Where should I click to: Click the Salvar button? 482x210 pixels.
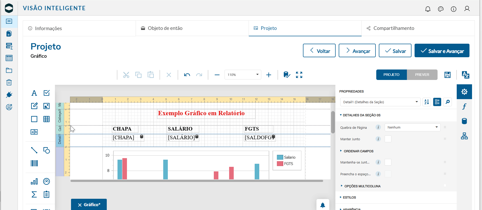(395, 51)
